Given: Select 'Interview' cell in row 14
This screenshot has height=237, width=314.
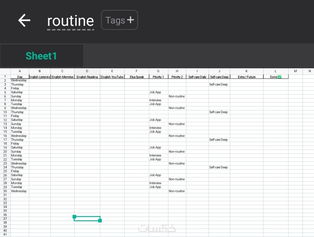Looking at the screenshot, I should 158,128.
